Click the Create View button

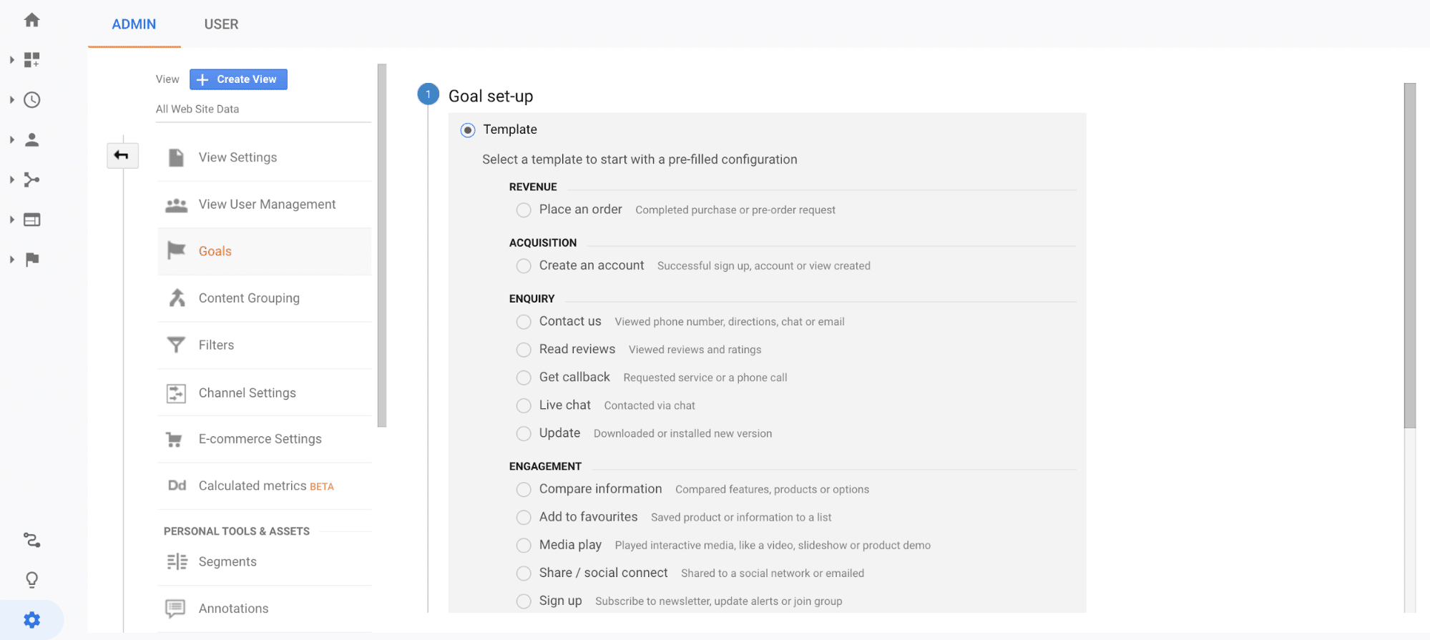(238, 79)
